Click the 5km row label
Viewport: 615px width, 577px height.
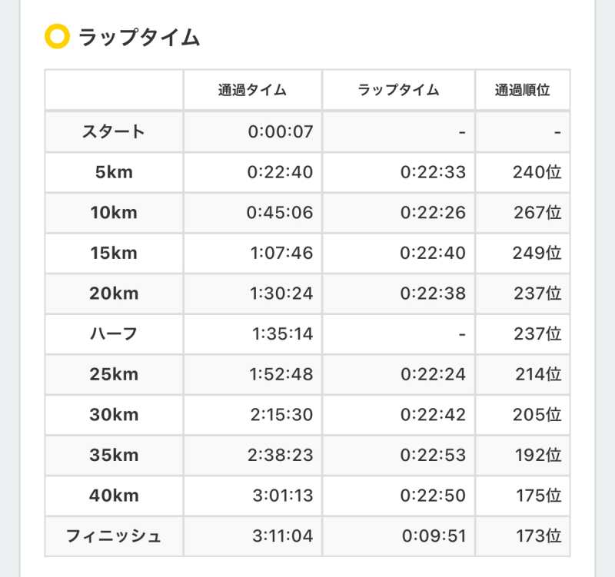coord(114,172)
